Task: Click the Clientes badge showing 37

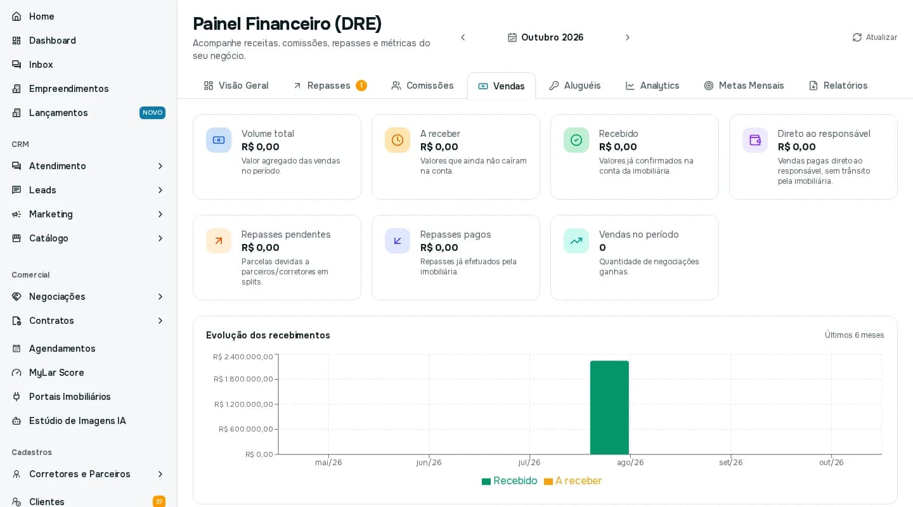Action: [159, 501]
